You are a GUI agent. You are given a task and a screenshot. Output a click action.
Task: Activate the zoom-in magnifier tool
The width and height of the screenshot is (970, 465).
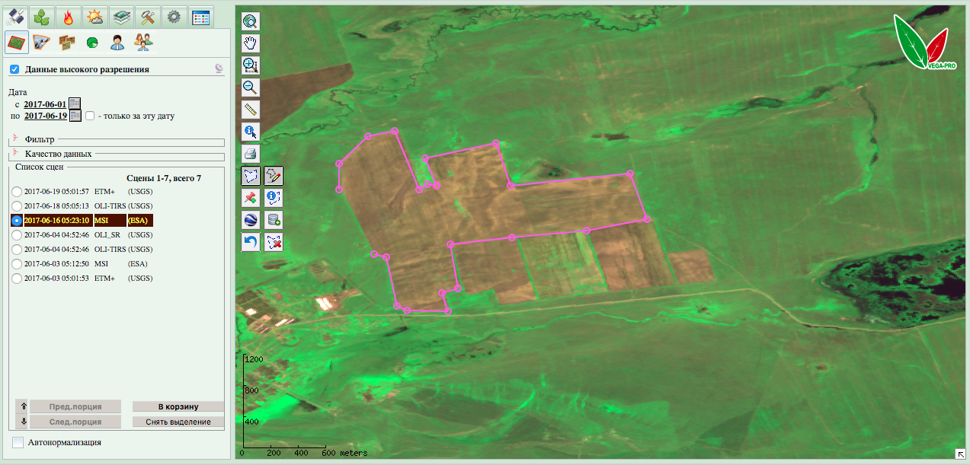[x=250, y=65]
